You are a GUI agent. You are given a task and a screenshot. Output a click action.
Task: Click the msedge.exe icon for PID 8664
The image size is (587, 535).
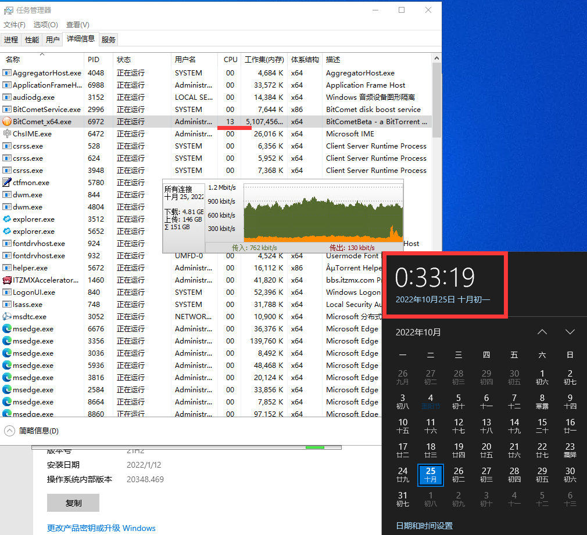click(x=7, y=402)
